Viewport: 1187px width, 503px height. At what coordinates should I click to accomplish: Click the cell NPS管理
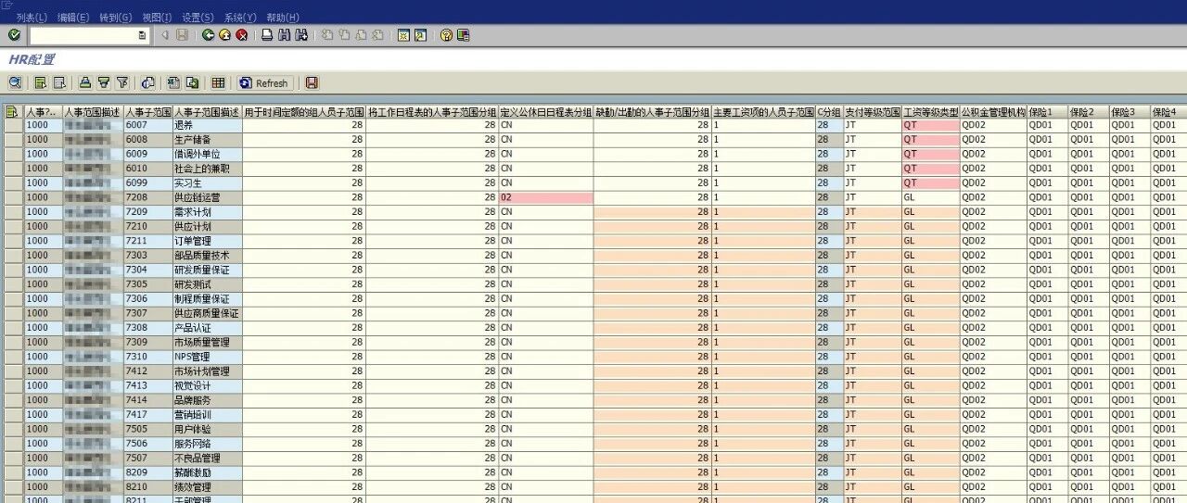pos(207,357)
